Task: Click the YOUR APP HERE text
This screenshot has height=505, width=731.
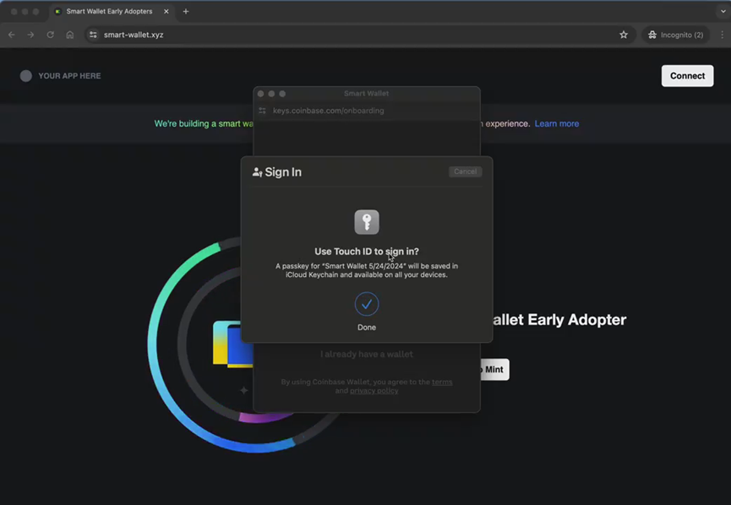Action: [x=69, y=76]
